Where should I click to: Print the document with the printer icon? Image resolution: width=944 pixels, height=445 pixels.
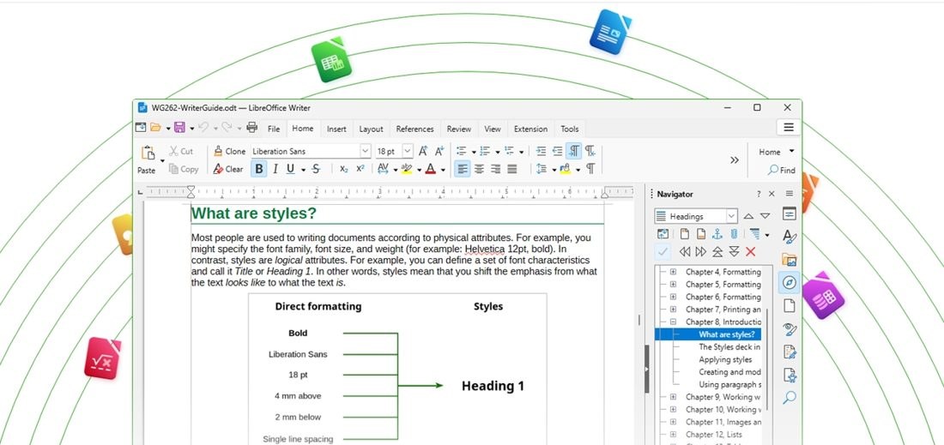252,128
